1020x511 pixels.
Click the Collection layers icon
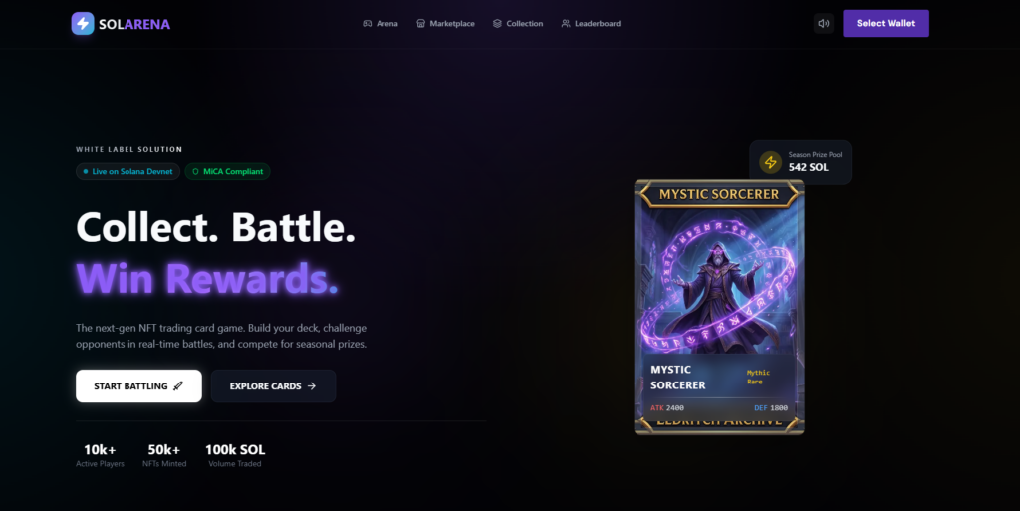(x=497, y=23)
